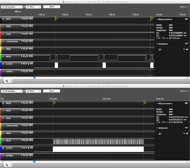This screenshot has height=168, width=190.
Task: Click the T2 label in bottom window measurements
Action: click(157, 120)
